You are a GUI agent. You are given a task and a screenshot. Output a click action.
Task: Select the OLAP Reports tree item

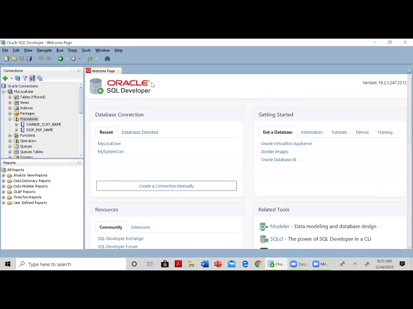[25, 192]
